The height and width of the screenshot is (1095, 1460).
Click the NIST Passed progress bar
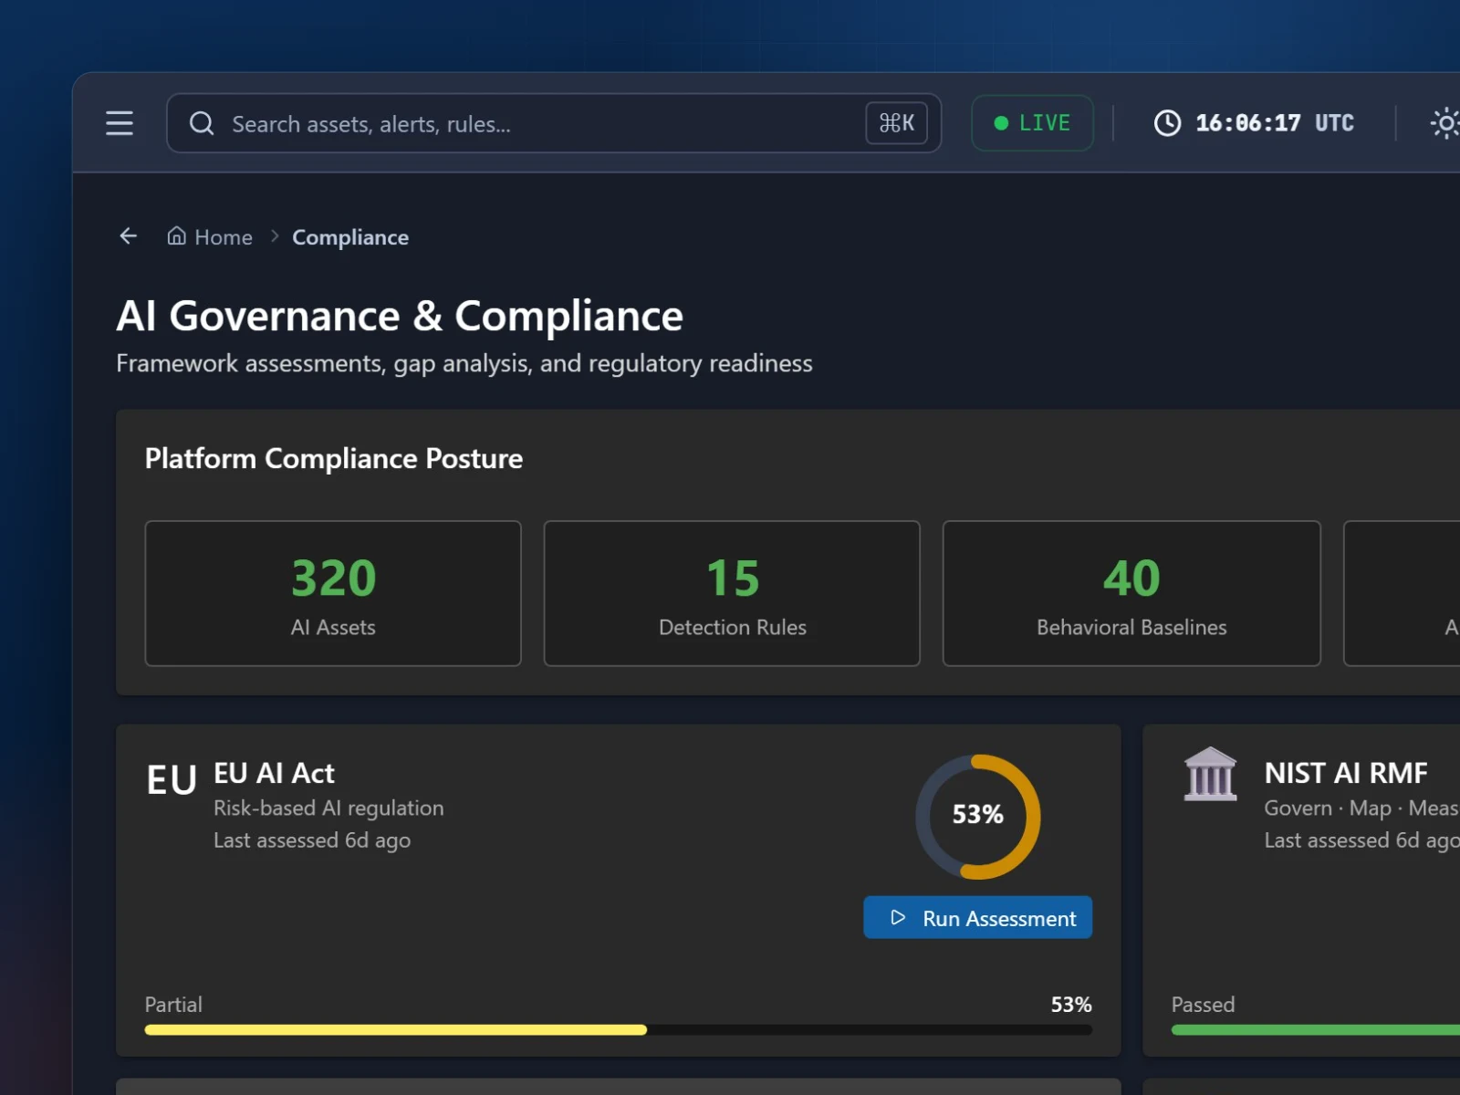(1316, 1029)
